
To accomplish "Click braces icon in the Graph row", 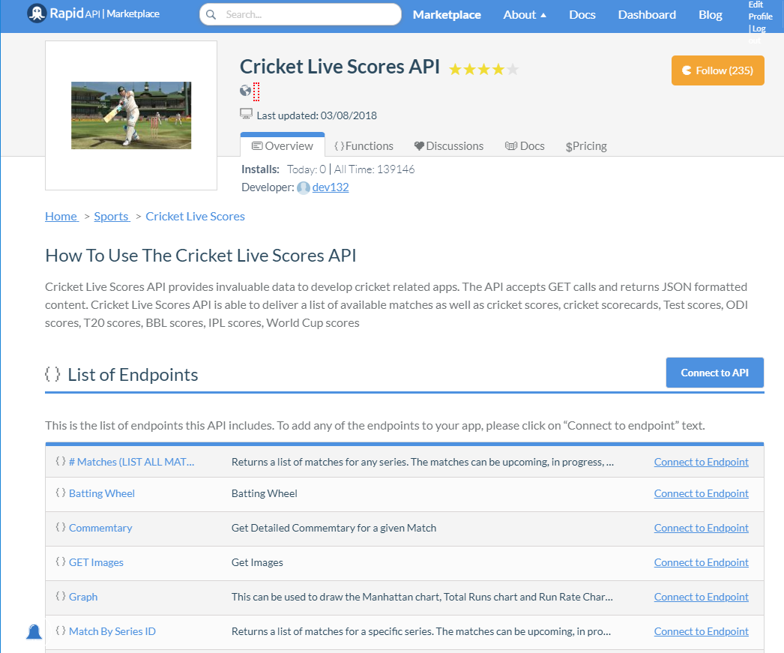I will click(x=61, y=596).
